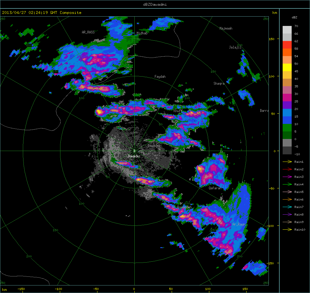Click the lightest gray 66–70 dBZ band
This screenshot has height=293, width=310.
point(287,30)
